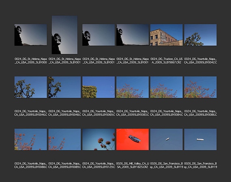Screen dimensions: 231x182
Task: Select the tree branches thumbnail 5L8Y0046
Action: [x=31, y=87]
